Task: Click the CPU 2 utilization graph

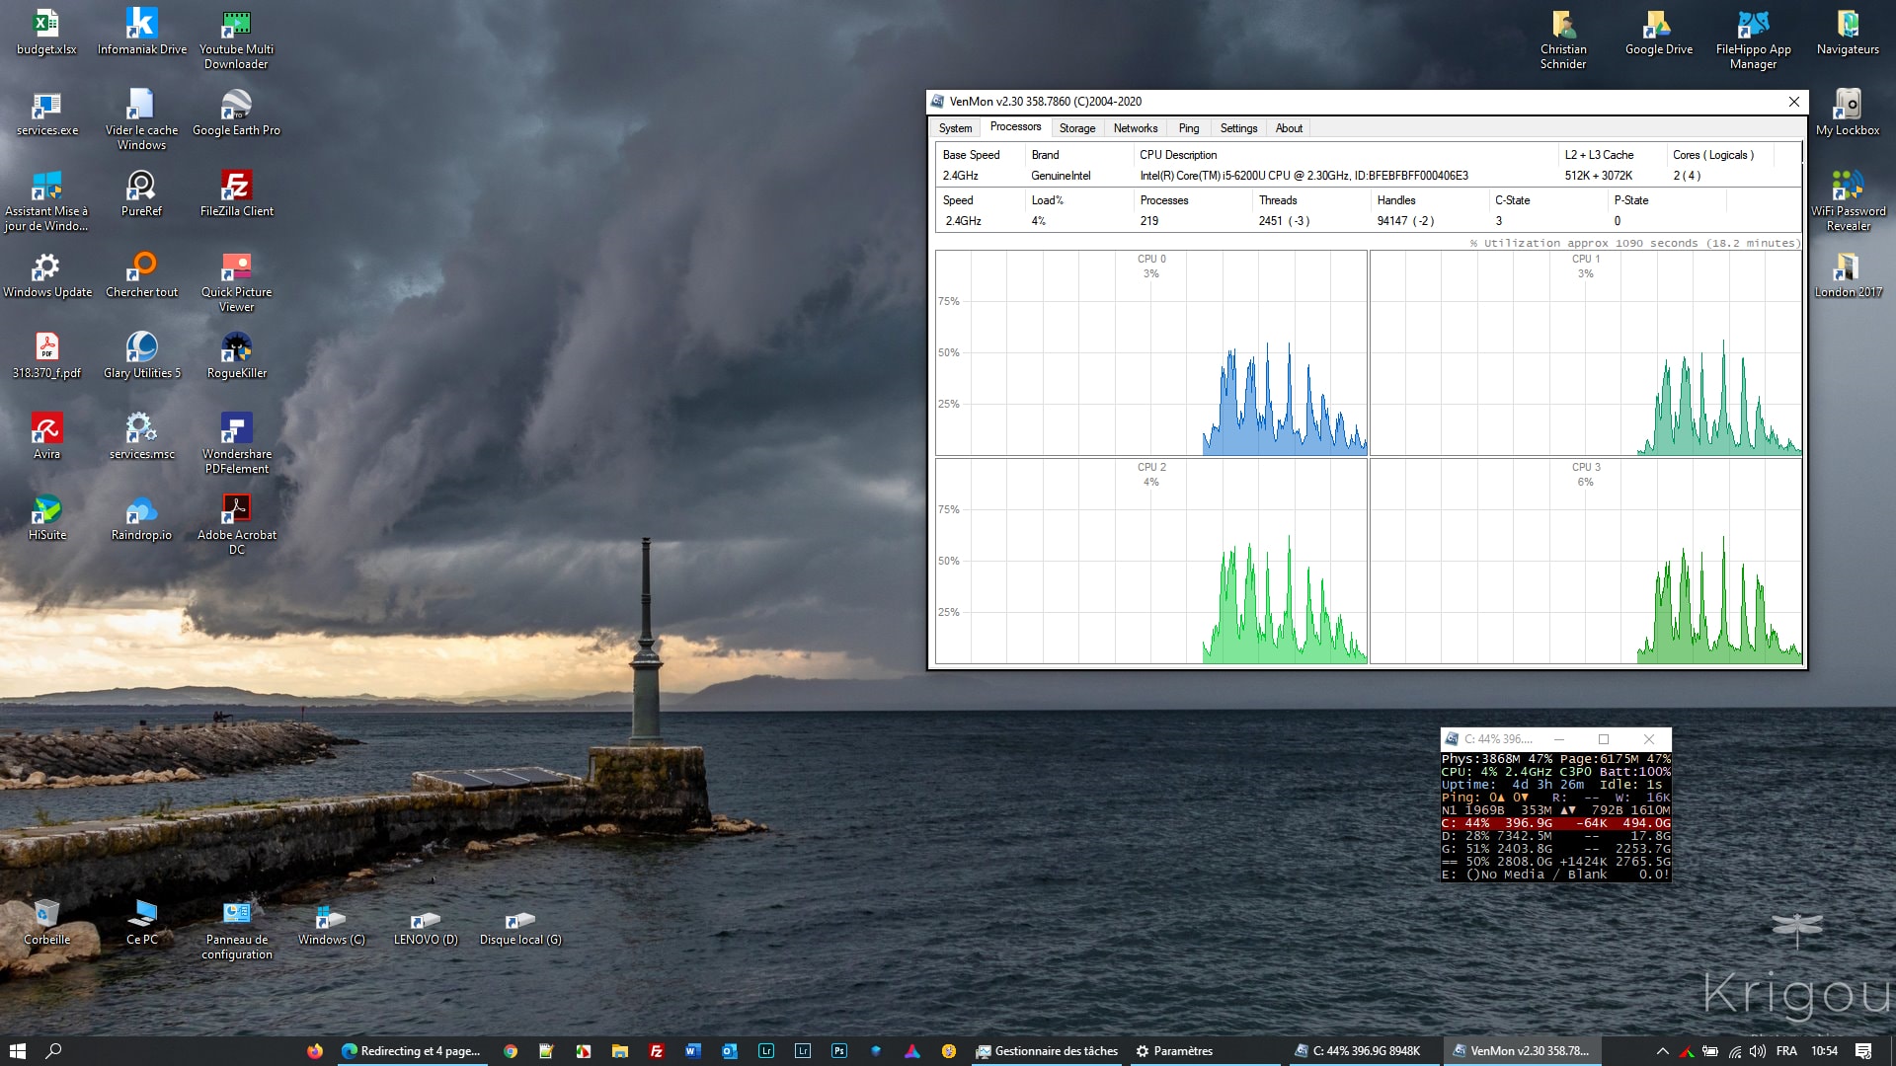Action: tap(1150, 561)
